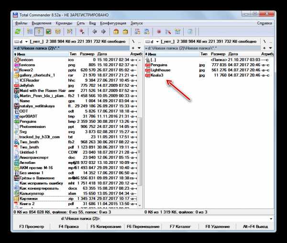The image size is (287, 243).
Task: Click left panel scrollbar up arrow
Action: [140, 60]
